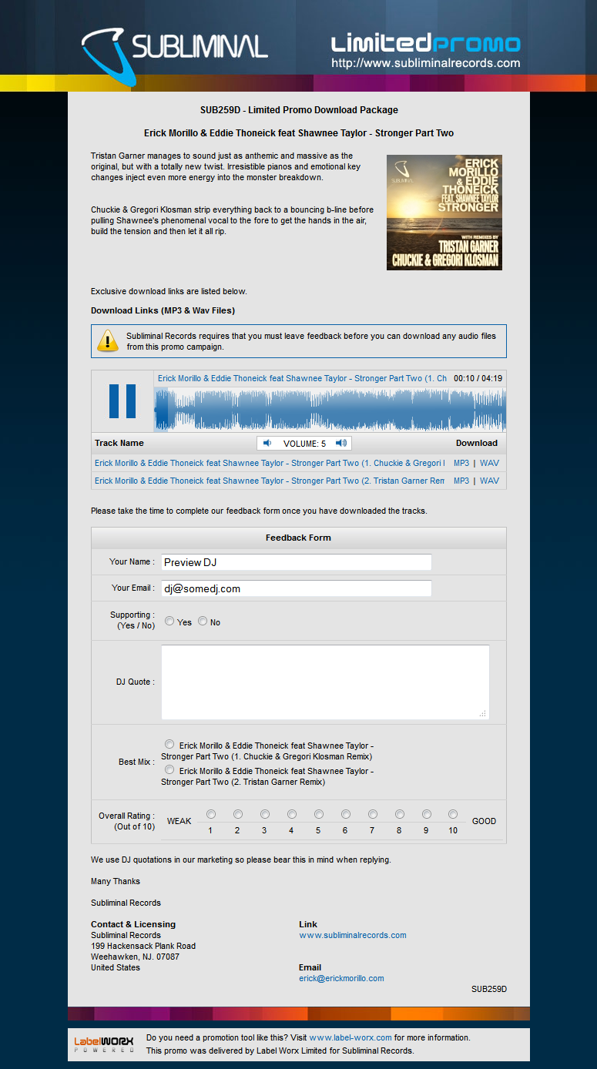This screenshot has height=1069, width=597.
Task: Rate the release 4 out of 10
Action: [291, 814]
